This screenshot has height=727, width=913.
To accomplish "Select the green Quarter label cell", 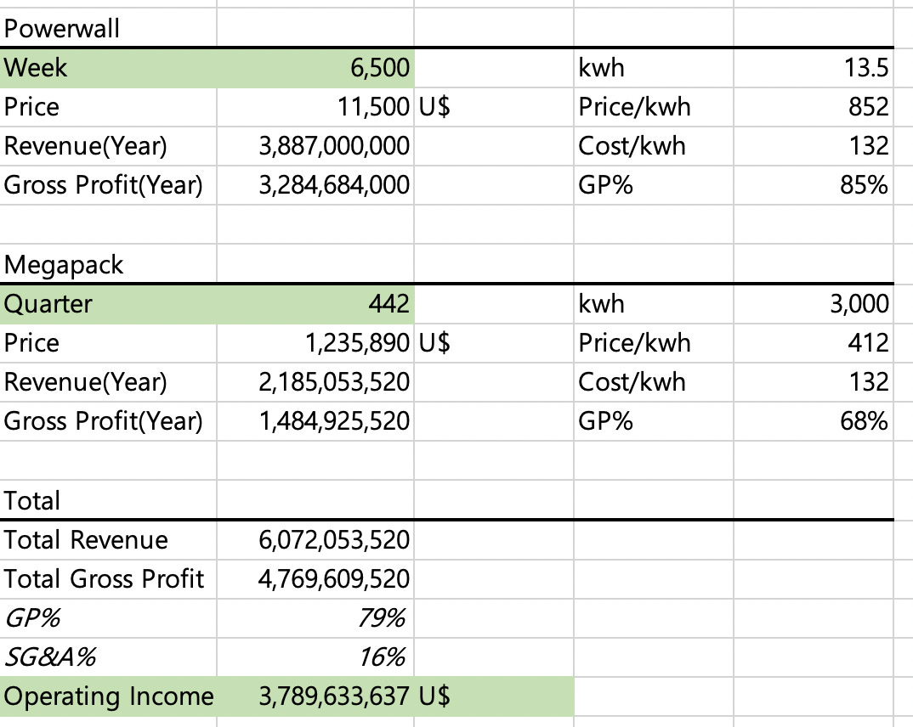I will 108,304.
